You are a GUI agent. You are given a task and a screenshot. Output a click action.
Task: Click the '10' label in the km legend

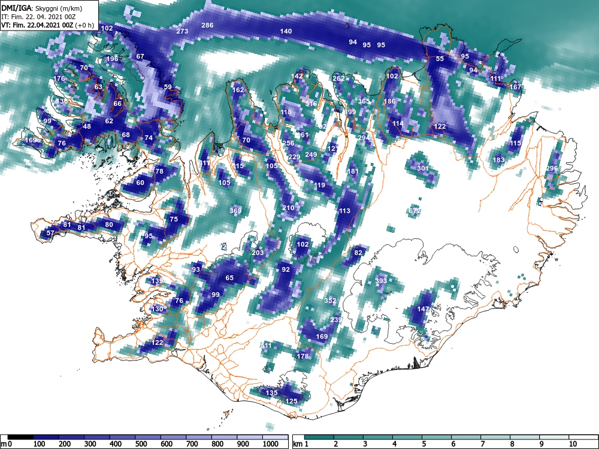click(573, 444)
